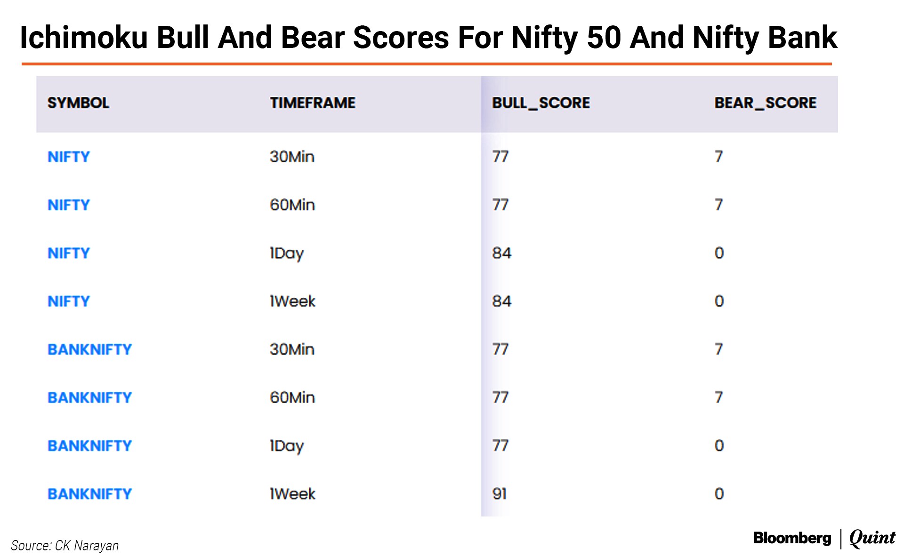Click the NIFTY link for 30Min timeframe
Viewport: 904px width, 556px height.
coord(69,157)
